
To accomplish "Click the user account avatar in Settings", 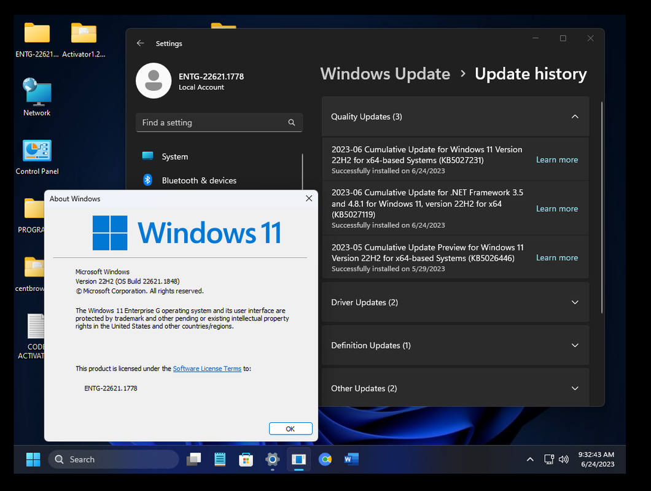I will pyautogui.click(x=154, y=80).
